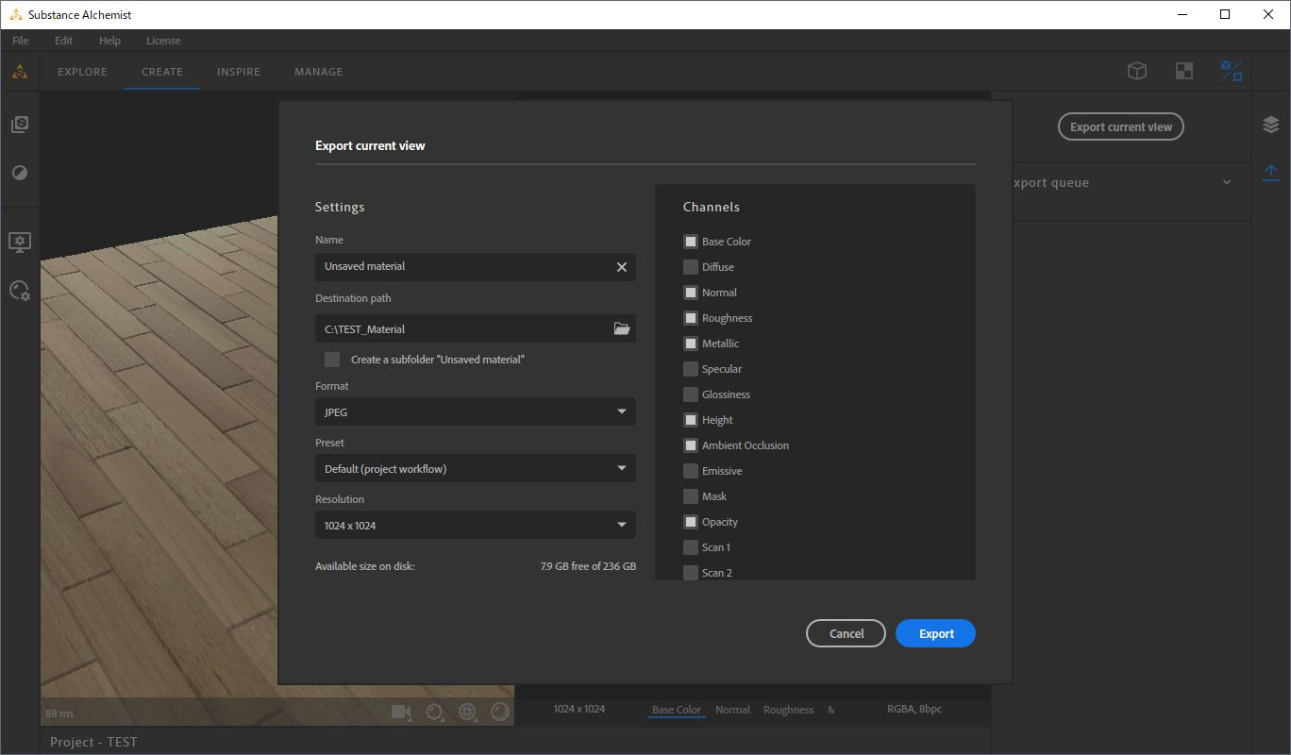Browse destination folder icon
1291x755 pixels.
pos(622,328)
